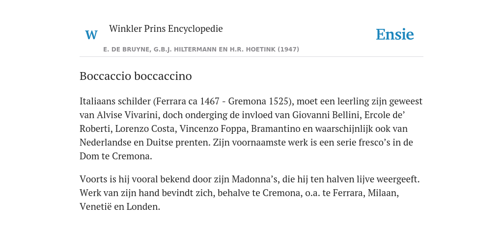This screenshot has height=251, width=503.
Task: Click the word Madonna's in second paragraph
Action: pyautogui.click(x=255, y=179)
